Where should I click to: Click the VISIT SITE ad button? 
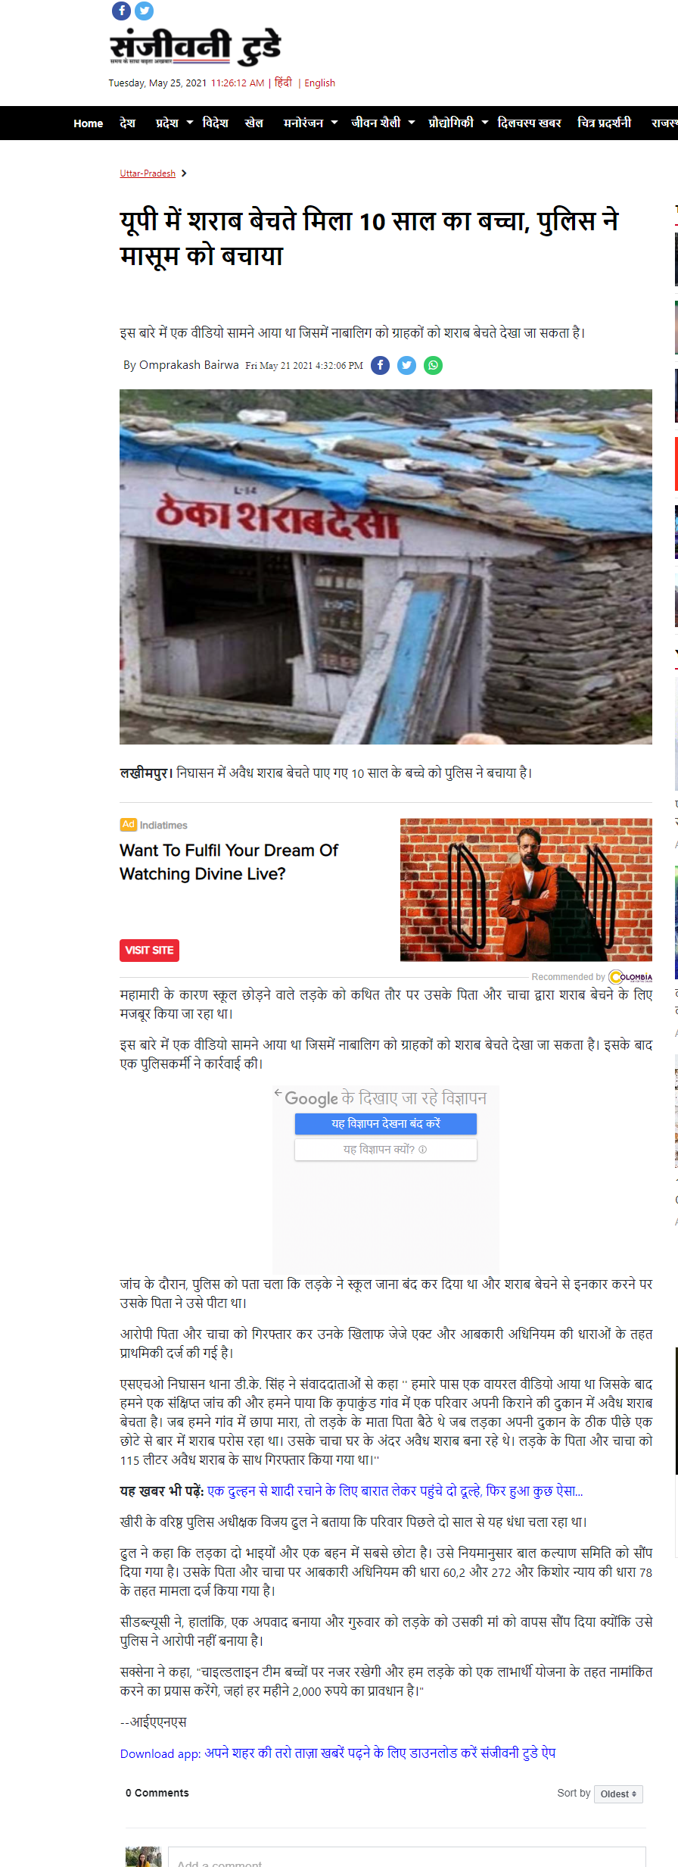[149, 951]
